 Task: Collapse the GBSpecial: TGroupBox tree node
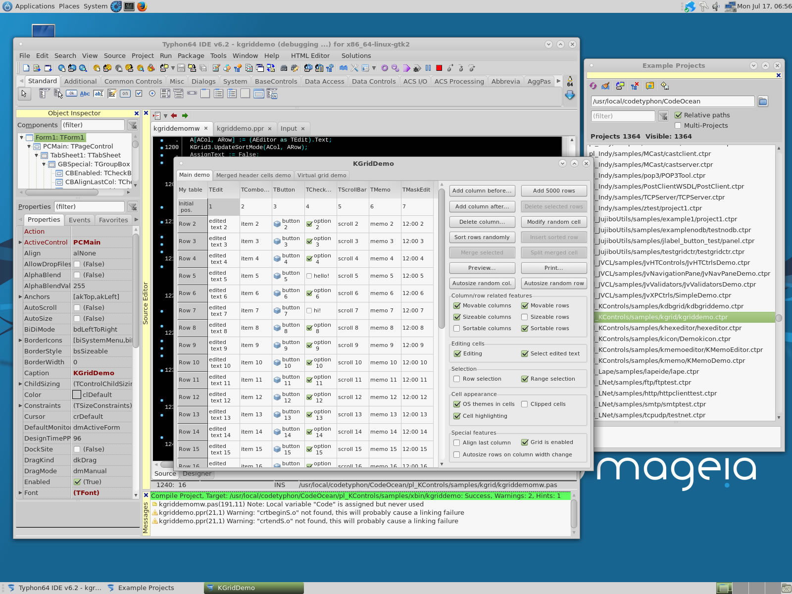pyautogui.click(x=44, y=164)
